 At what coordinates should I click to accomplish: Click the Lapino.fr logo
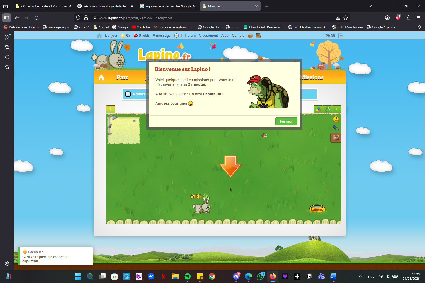tap(164, 54)
